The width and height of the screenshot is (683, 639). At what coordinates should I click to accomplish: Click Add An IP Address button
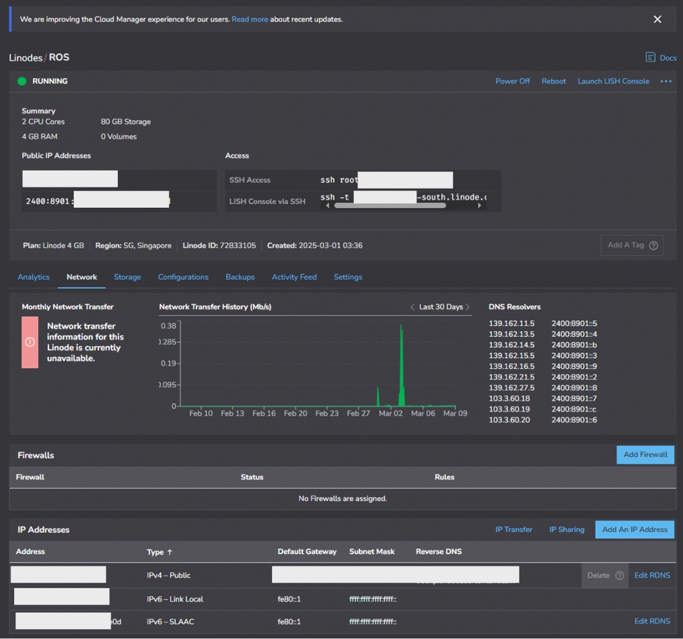click(x=634, y=529)
